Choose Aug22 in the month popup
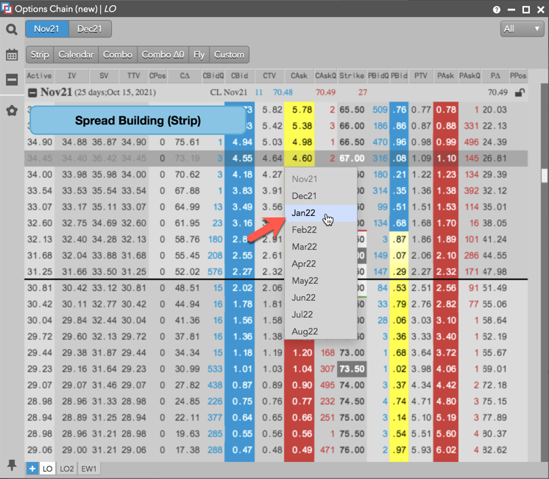This screenshot has height=479, width=549. coord(304,332)
